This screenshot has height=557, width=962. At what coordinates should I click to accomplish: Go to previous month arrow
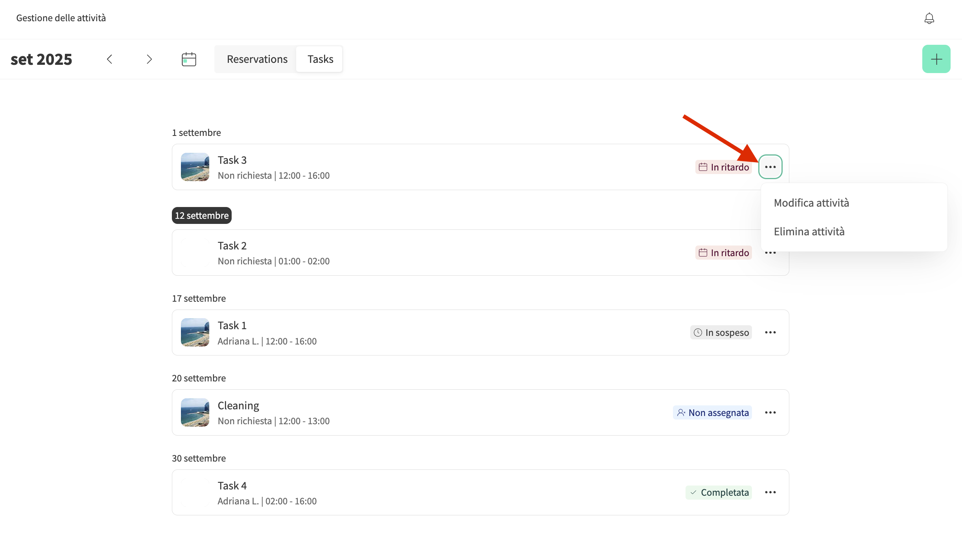tap(110, 59)
